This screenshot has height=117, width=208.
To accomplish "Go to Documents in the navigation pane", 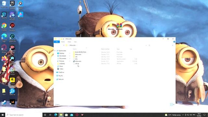I will (x=63, y=58).
